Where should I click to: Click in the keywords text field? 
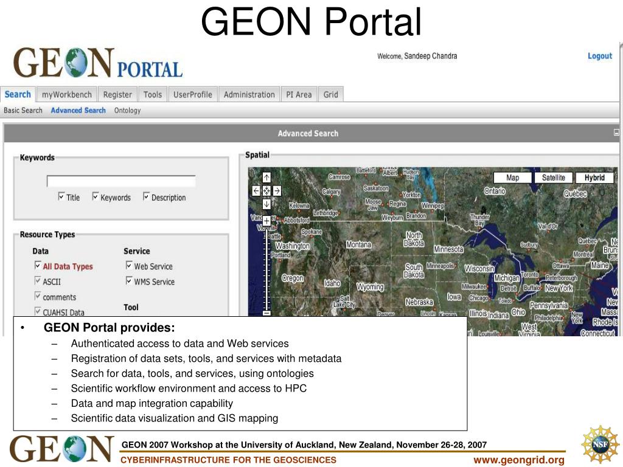tap(121, 181)
